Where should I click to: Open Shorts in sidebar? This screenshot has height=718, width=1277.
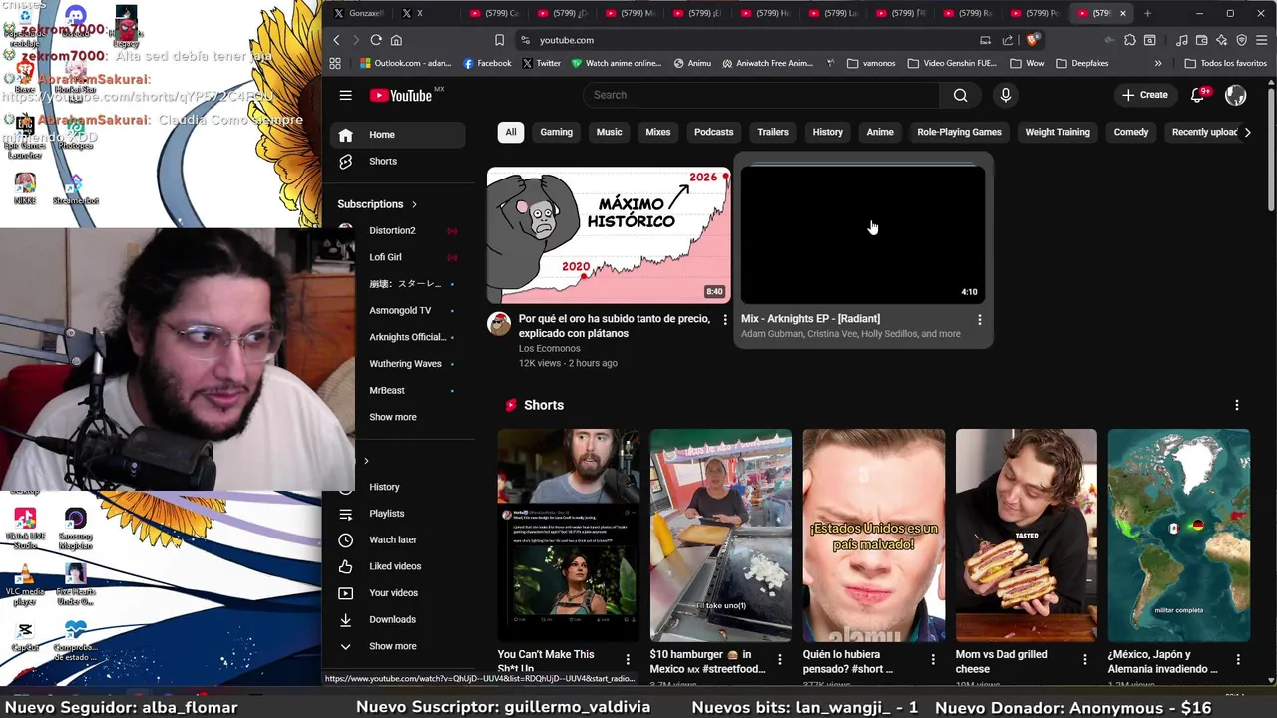[x=397, y=161]
